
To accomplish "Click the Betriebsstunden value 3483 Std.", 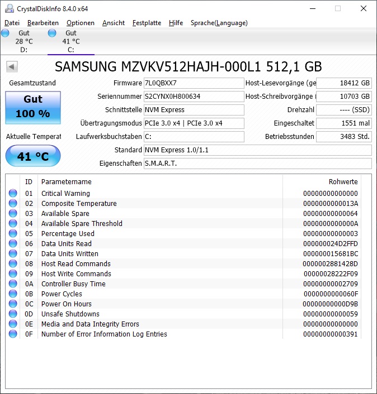I will click(x=344, y=137).
